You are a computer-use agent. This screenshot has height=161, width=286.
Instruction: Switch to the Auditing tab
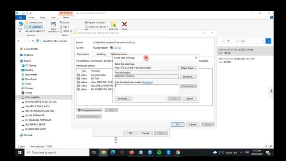point(101,54)
